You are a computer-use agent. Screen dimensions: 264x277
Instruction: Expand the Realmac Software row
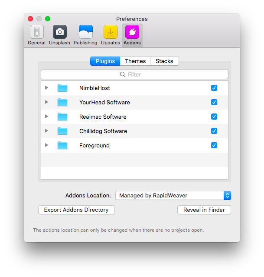tap(46, 116)
